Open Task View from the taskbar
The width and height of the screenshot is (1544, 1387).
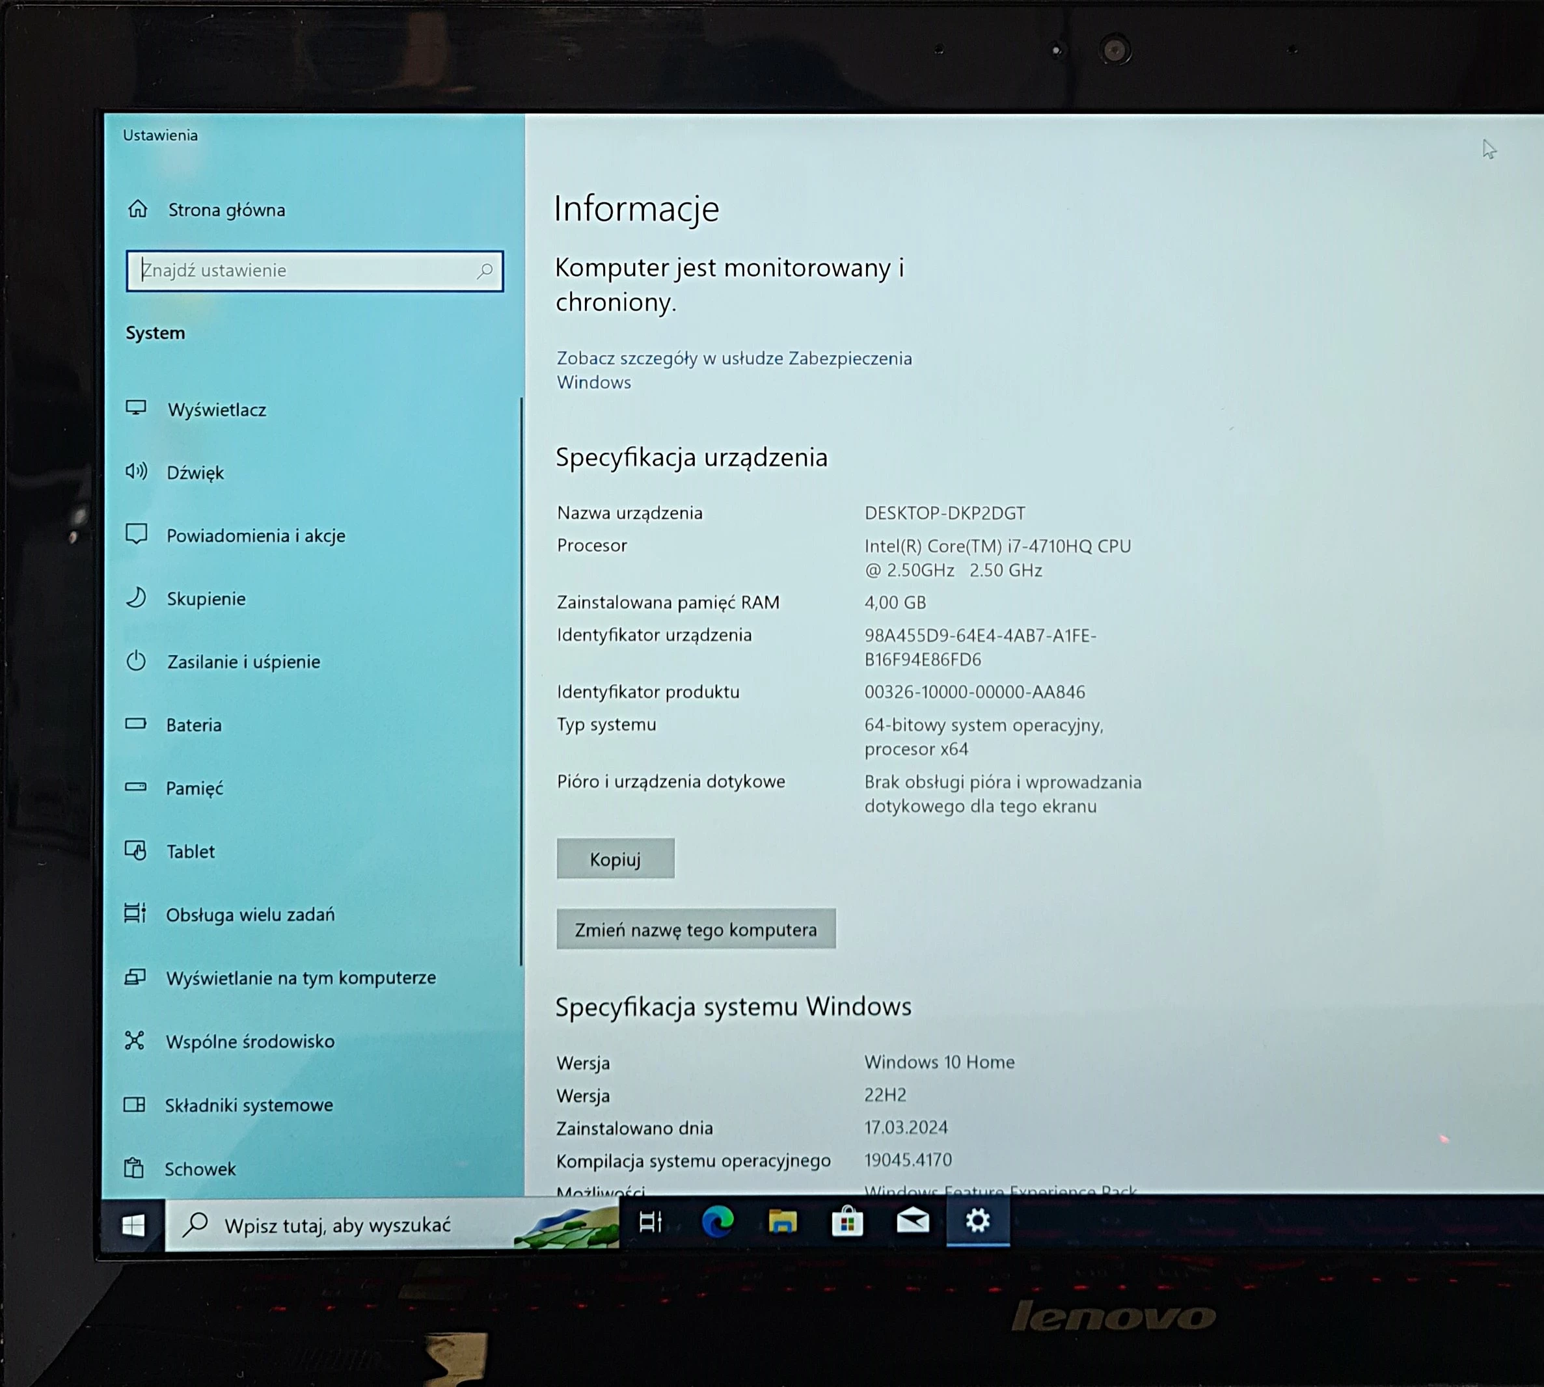[x=651, y=1222]
